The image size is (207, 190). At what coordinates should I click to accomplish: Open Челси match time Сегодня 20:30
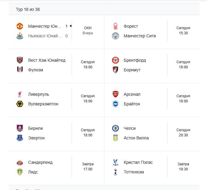[x=183, y=132]
